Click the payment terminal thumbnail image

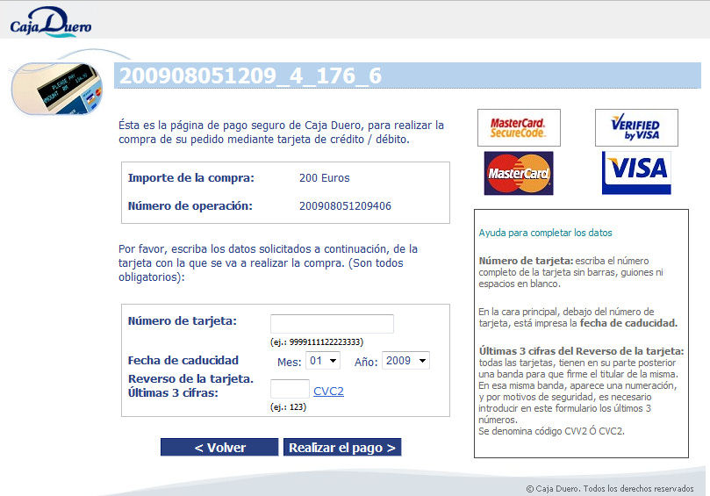click(57, 89)
